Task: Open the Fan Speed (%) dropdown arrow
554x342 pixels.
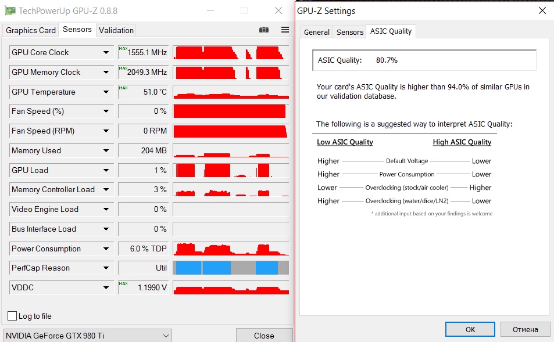Action: click(x=106, y=111)
